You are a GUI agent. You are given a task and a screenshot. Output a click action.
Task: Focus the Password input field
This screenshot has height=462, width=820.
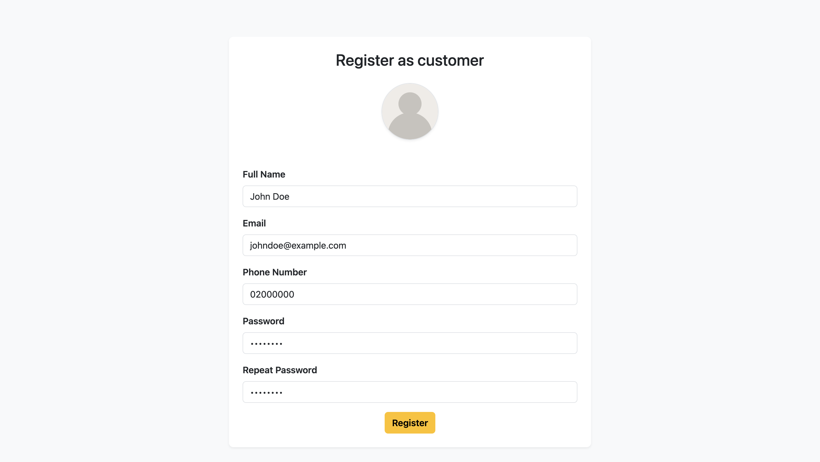pos(410,343)
